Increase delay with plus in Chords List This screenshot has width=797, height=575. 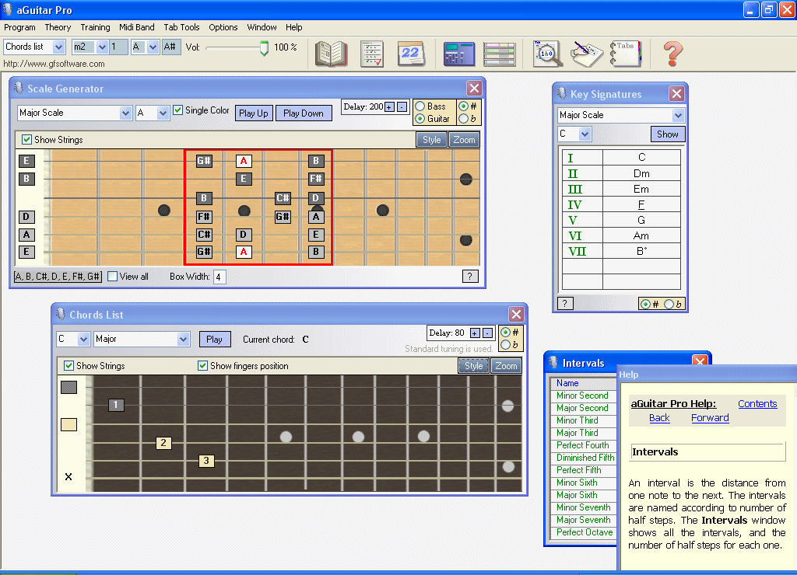[x=475, y=333]
